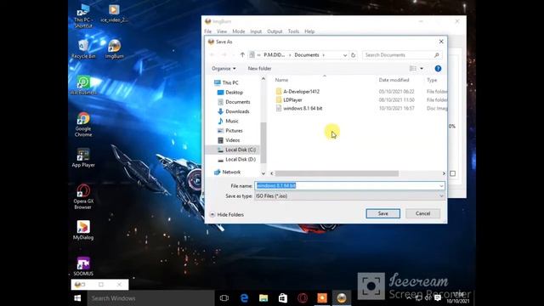The height and width of the screenshot is (306, 544).
Task: Open ImgBurn File menu
Action: tap(207, 31)
